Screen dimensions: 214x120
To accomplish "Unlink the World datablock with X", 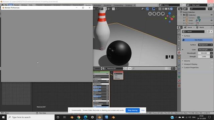I will click(211, 32).
